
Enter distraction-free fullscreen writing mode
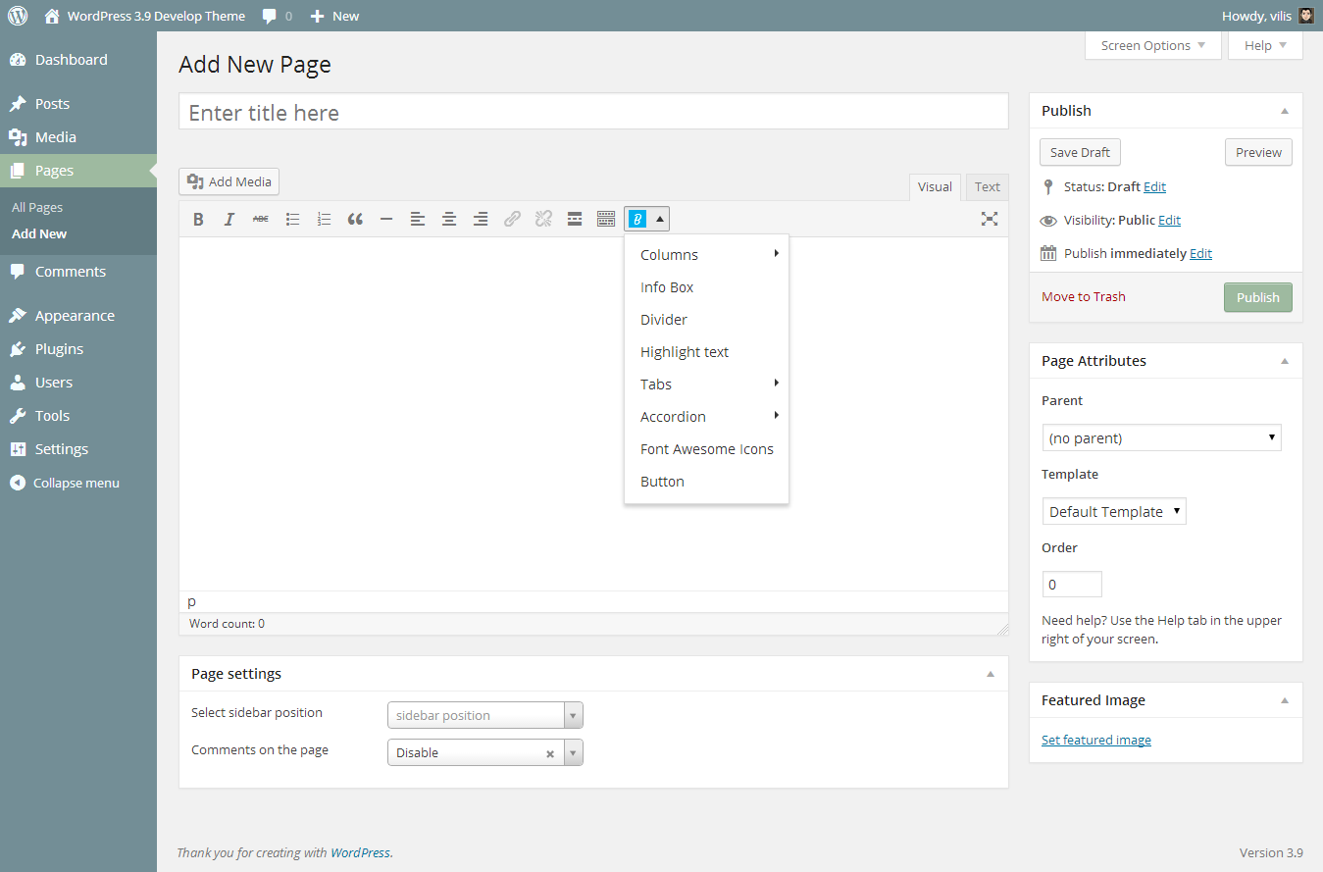point(990,220)
